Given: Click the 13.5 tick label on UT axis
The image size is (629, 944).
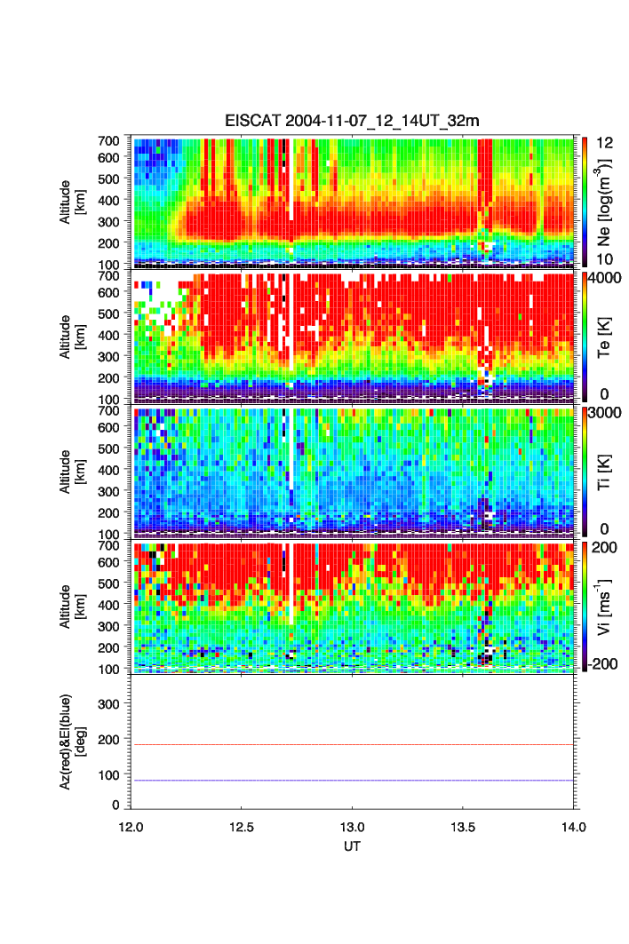Looking at the screenshot, I should (463, 828).
